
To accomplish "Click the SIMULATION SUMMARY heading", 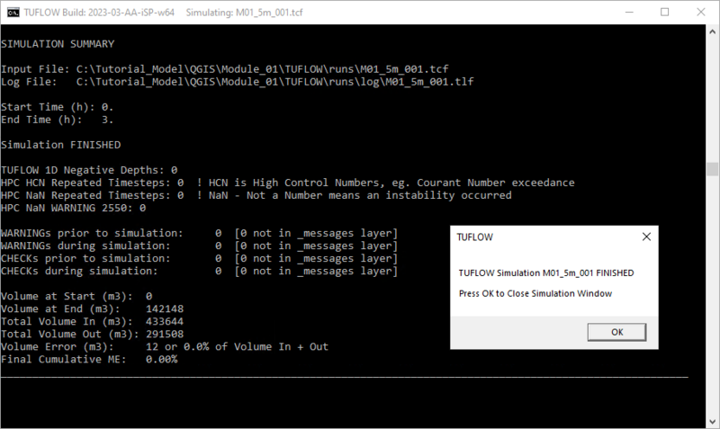I will pyautogui.click(x=58, y=43).
